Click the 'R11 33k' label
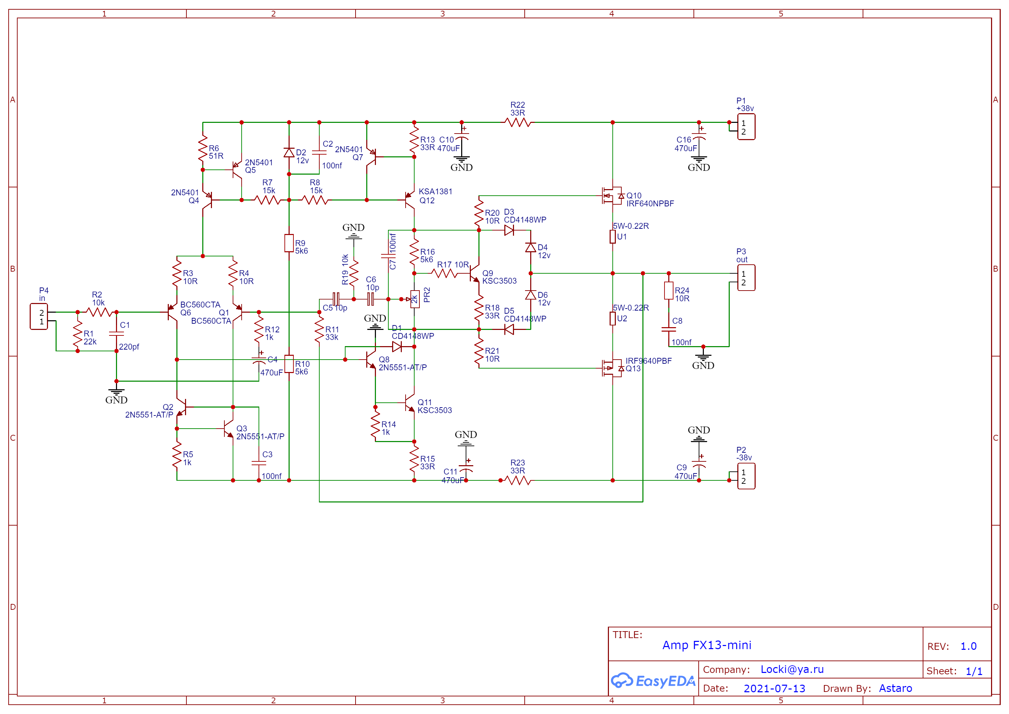This screenshot has height=714, width=1009. pyautogui.click(x=332, y=333)
